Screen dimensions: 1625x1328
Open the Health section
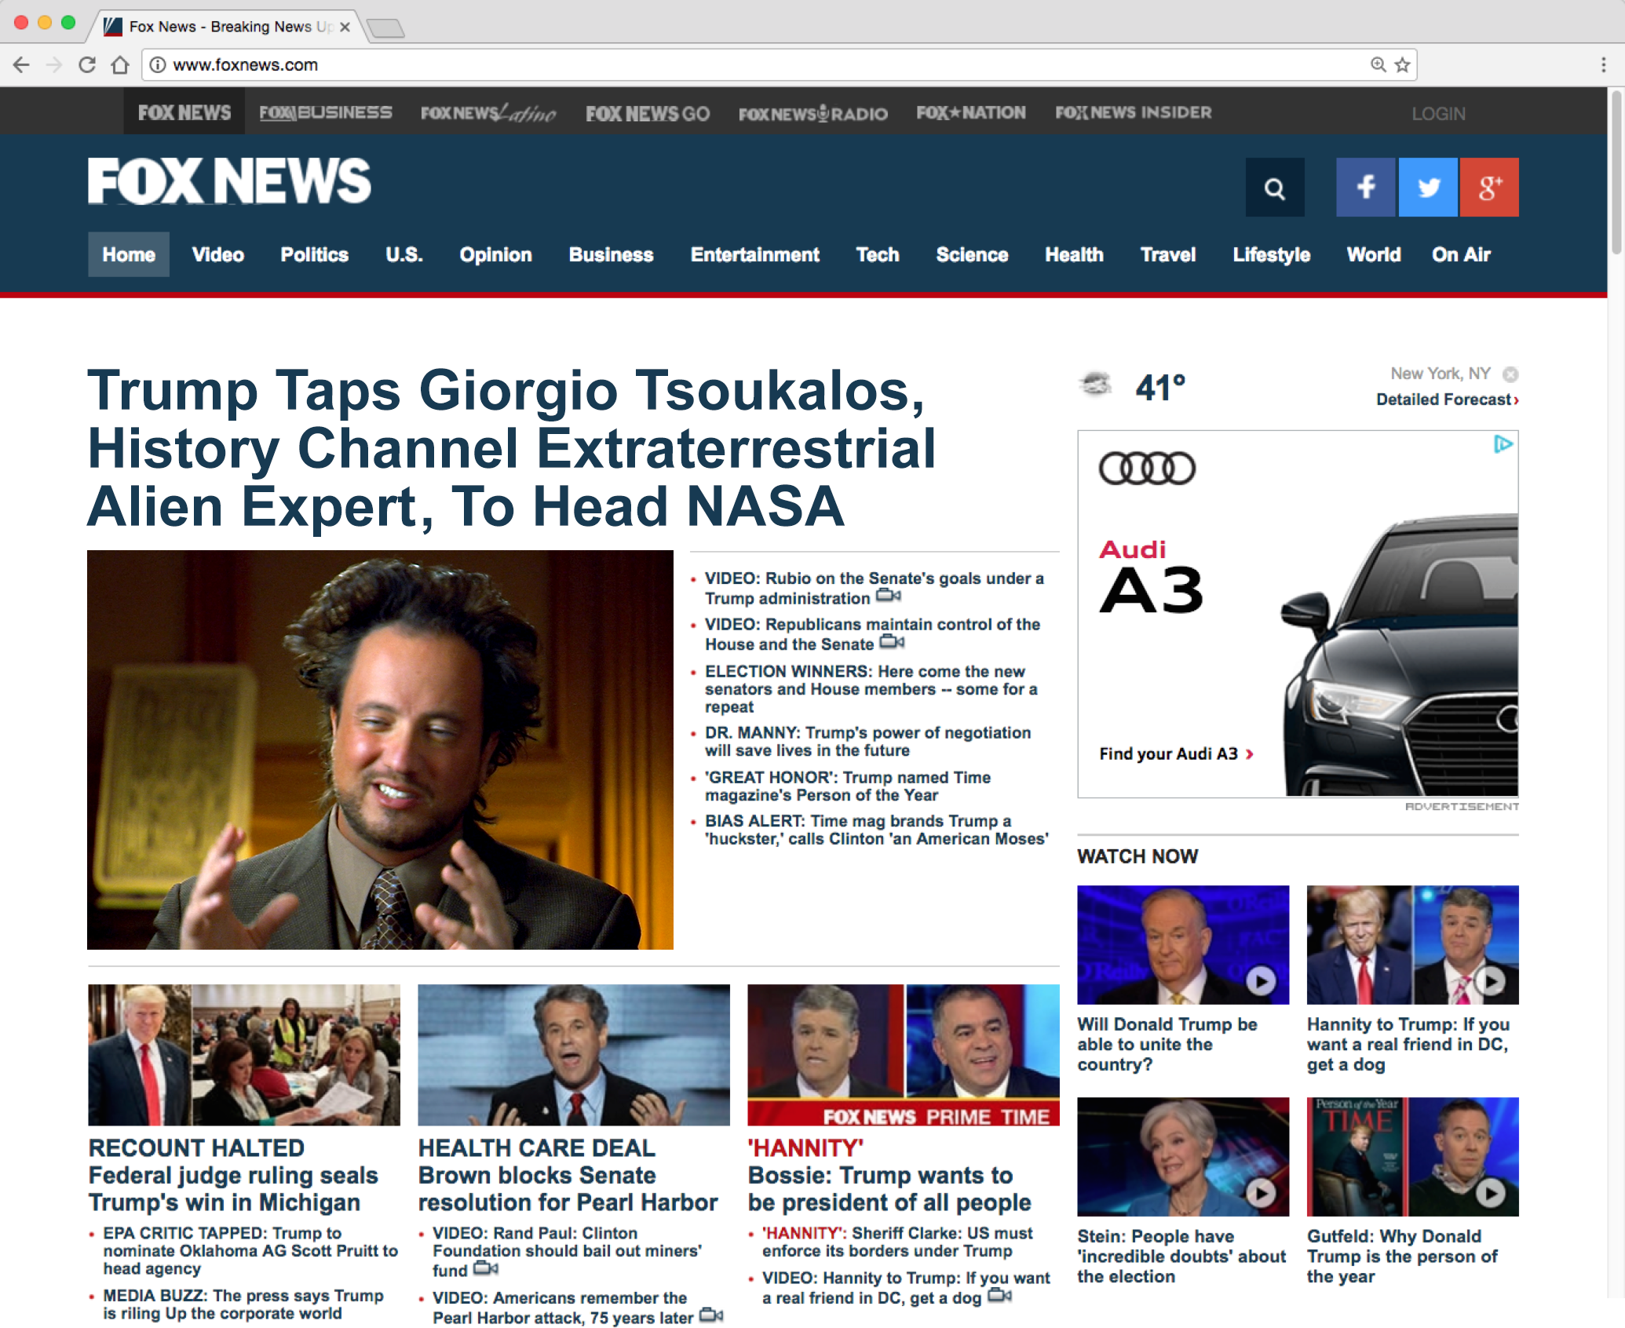1075,254
